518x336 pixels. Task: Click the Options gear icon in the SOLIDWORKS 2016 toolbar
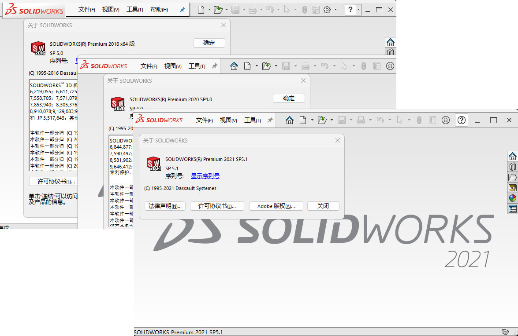(x=327, y=10)
